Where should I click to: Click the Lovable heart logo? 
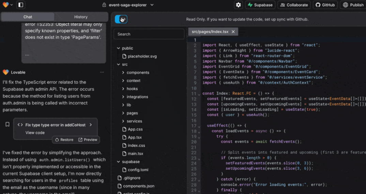click(5, 5)
